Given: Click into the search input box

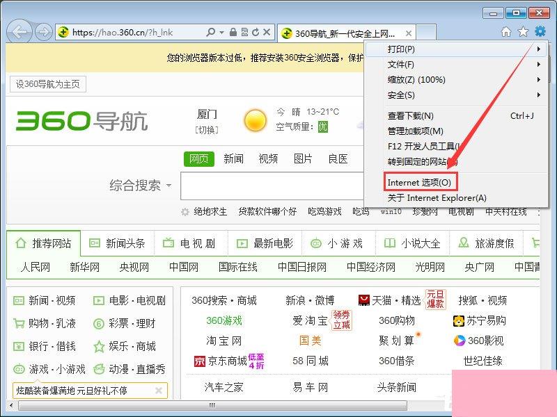Looking at the screenshot, I should (x=272, y=186).
